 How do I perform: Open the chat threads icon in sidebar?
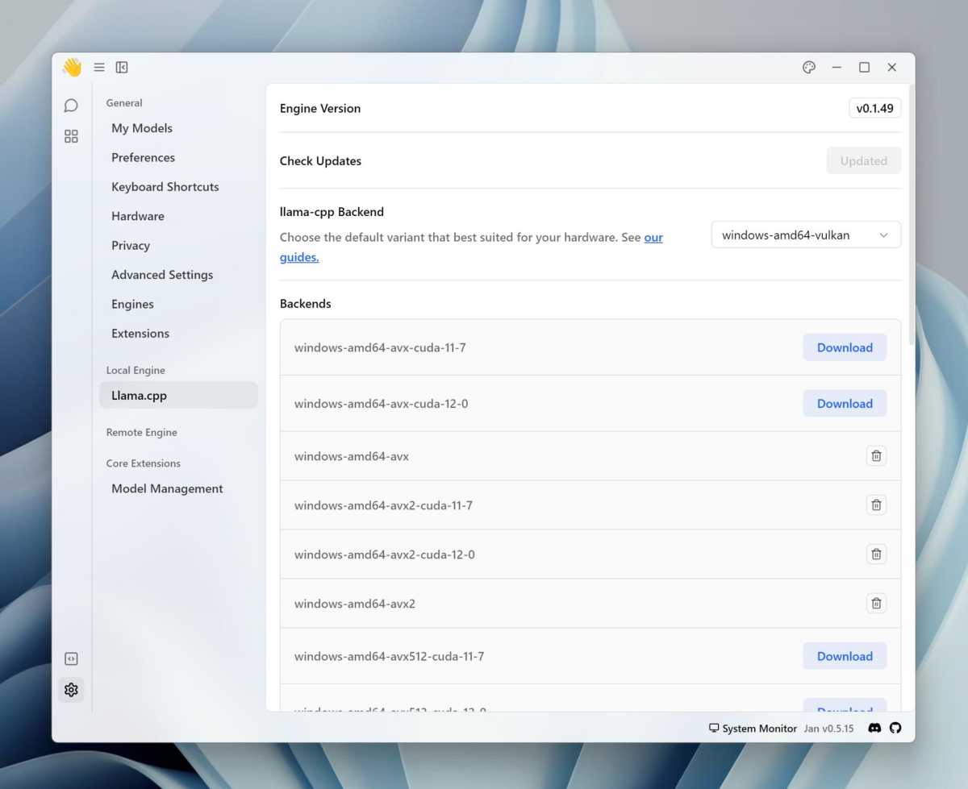[x=71, y=106]
